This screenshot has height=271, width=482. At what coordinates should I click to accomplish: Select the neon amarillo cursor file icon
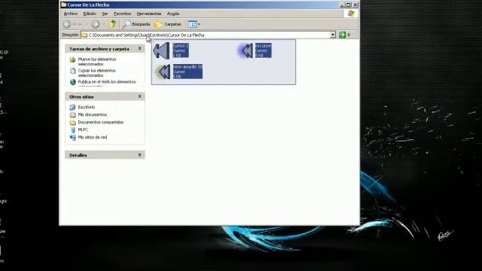click(x=162, y=72)
